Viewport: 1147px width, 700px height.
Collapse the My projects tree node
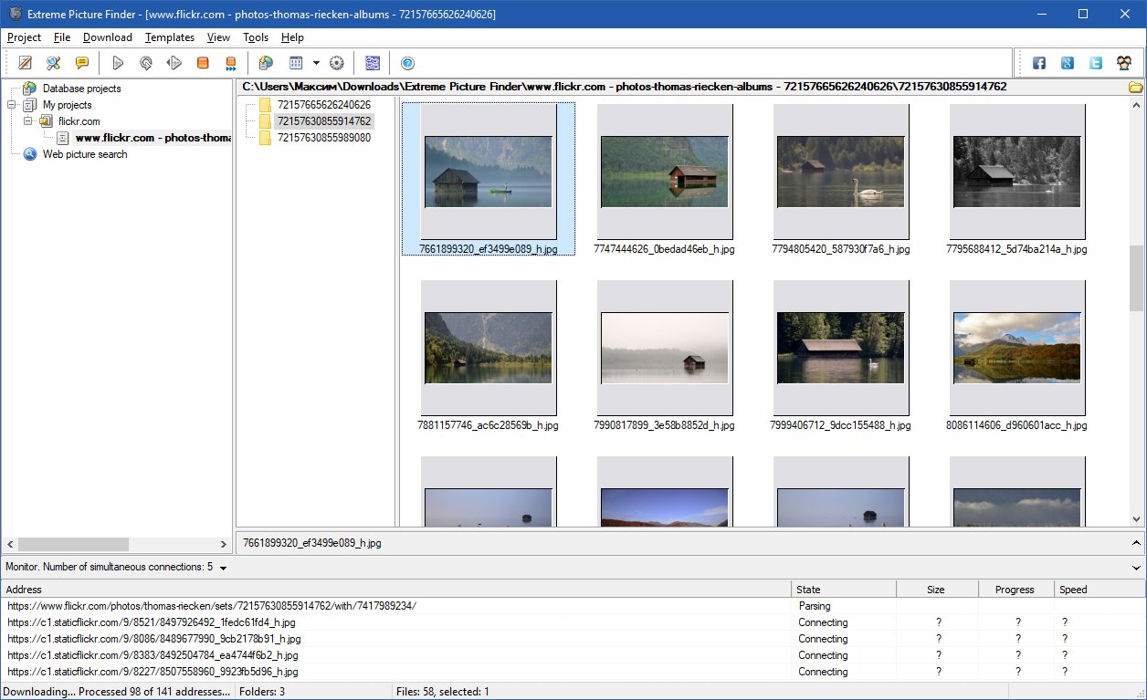click(x=12, y=105)
